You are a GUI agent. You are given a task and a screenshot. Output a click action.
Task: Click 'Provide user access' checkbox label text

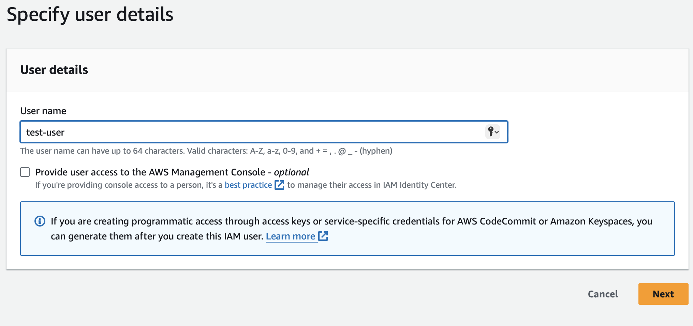click(x=150, y=172)
